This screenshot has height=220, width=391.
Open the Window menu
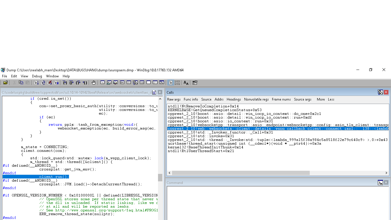pyautogui.click(x=52, y=76)
